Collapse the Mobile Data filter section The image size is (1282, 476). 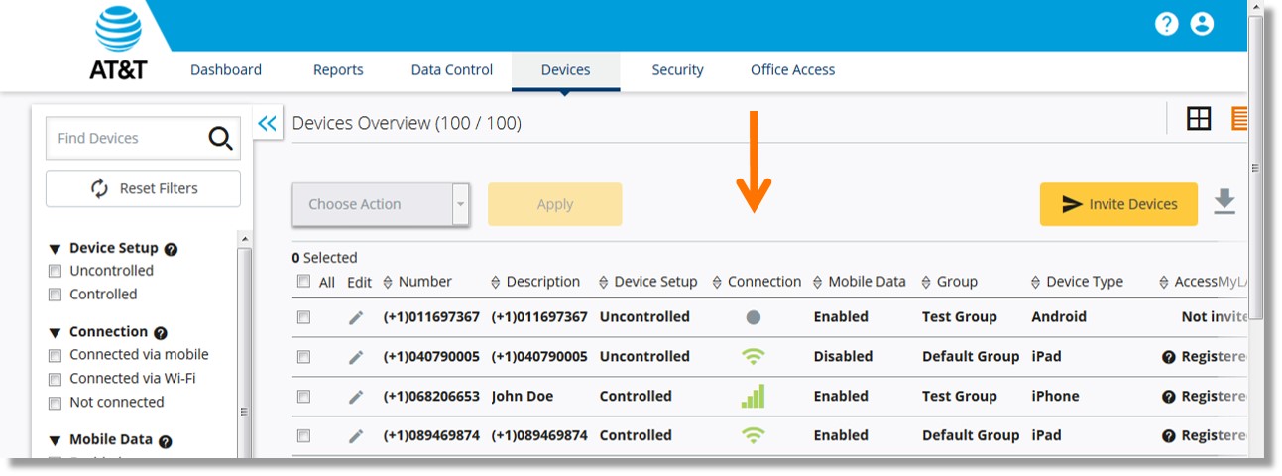click(56, 440)
